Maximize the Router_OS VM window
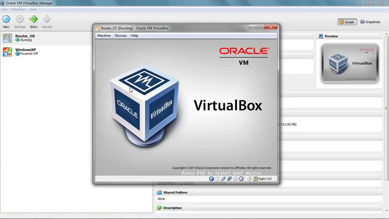The image size is (389, 219). 260,27
